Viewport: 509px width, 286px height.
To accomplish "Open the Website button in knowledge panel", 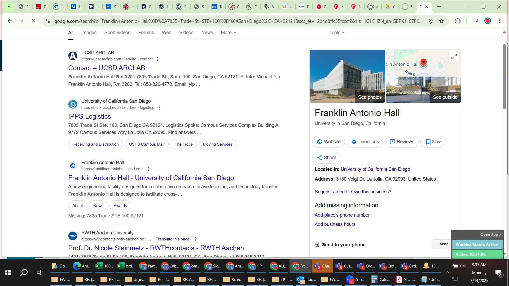I will pyautogui.click(x=328, y=142).
